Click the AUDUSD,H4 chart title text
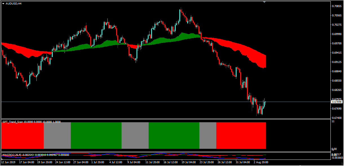This screenshot has height=166, width=344. click(14, 4)
